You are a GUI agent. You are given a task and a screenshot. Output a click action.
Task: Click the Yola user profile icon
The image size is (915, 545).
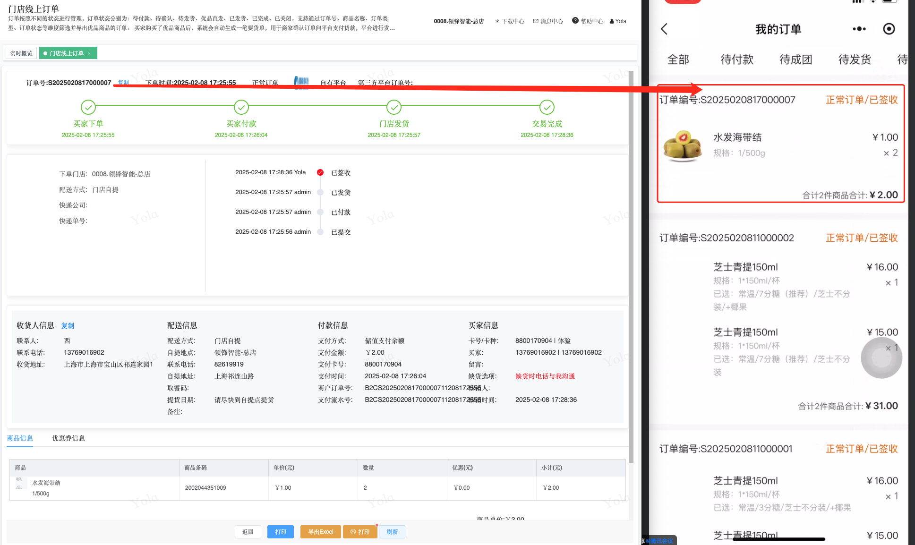(612, 21)
